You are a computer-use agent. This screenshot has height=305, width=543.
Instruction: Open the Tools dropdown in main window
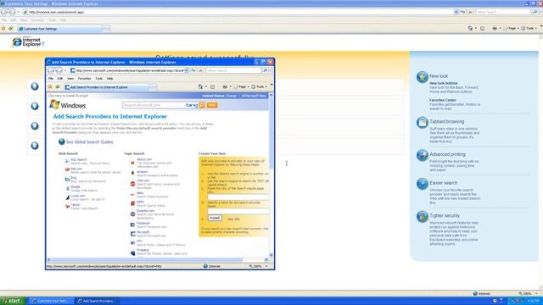pos(529,28)
